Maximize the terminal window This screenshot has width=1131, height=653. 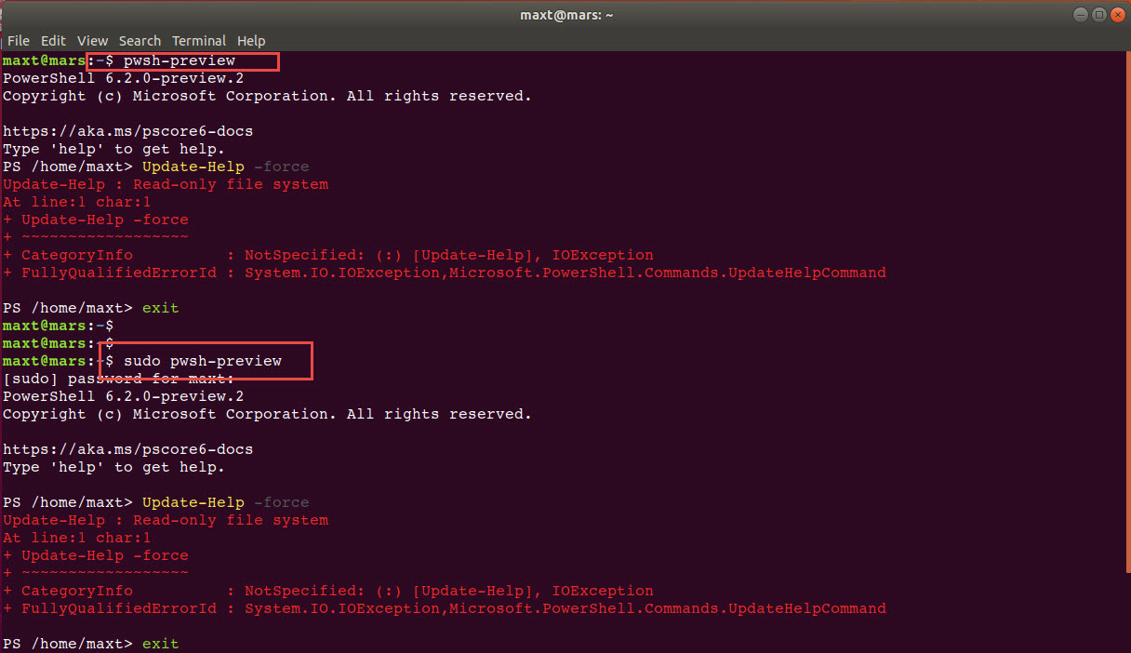1098,14
